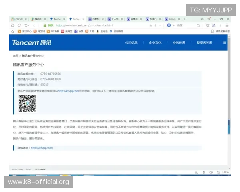
Task: Click the WeChat QR code image
Action: coord(27,103)
